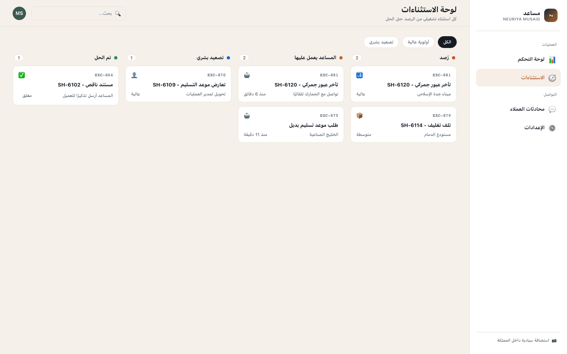Click blue dot beside تصعيد بشري column header
Screen dimensions: 567x354
point(228,58)
